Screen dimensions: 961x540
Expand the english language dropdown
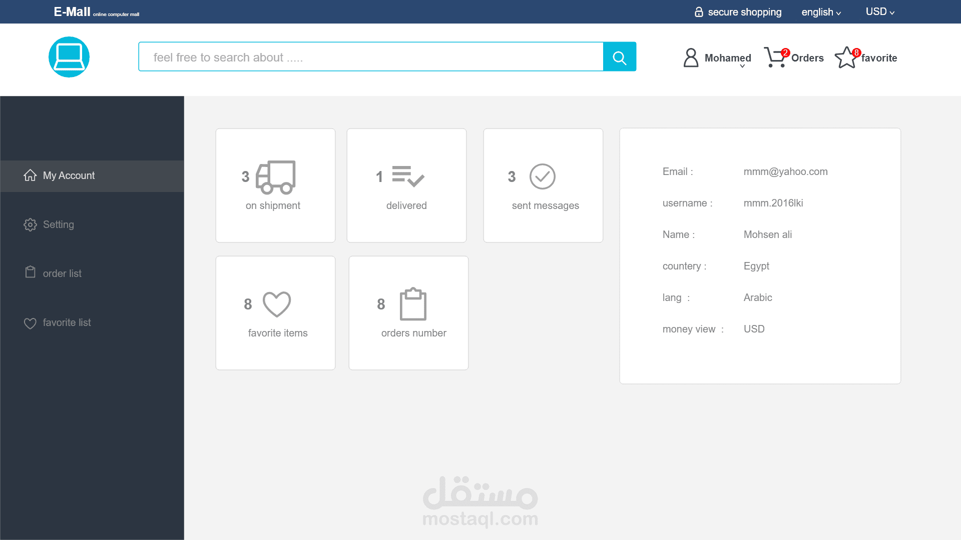click(821, 12)
